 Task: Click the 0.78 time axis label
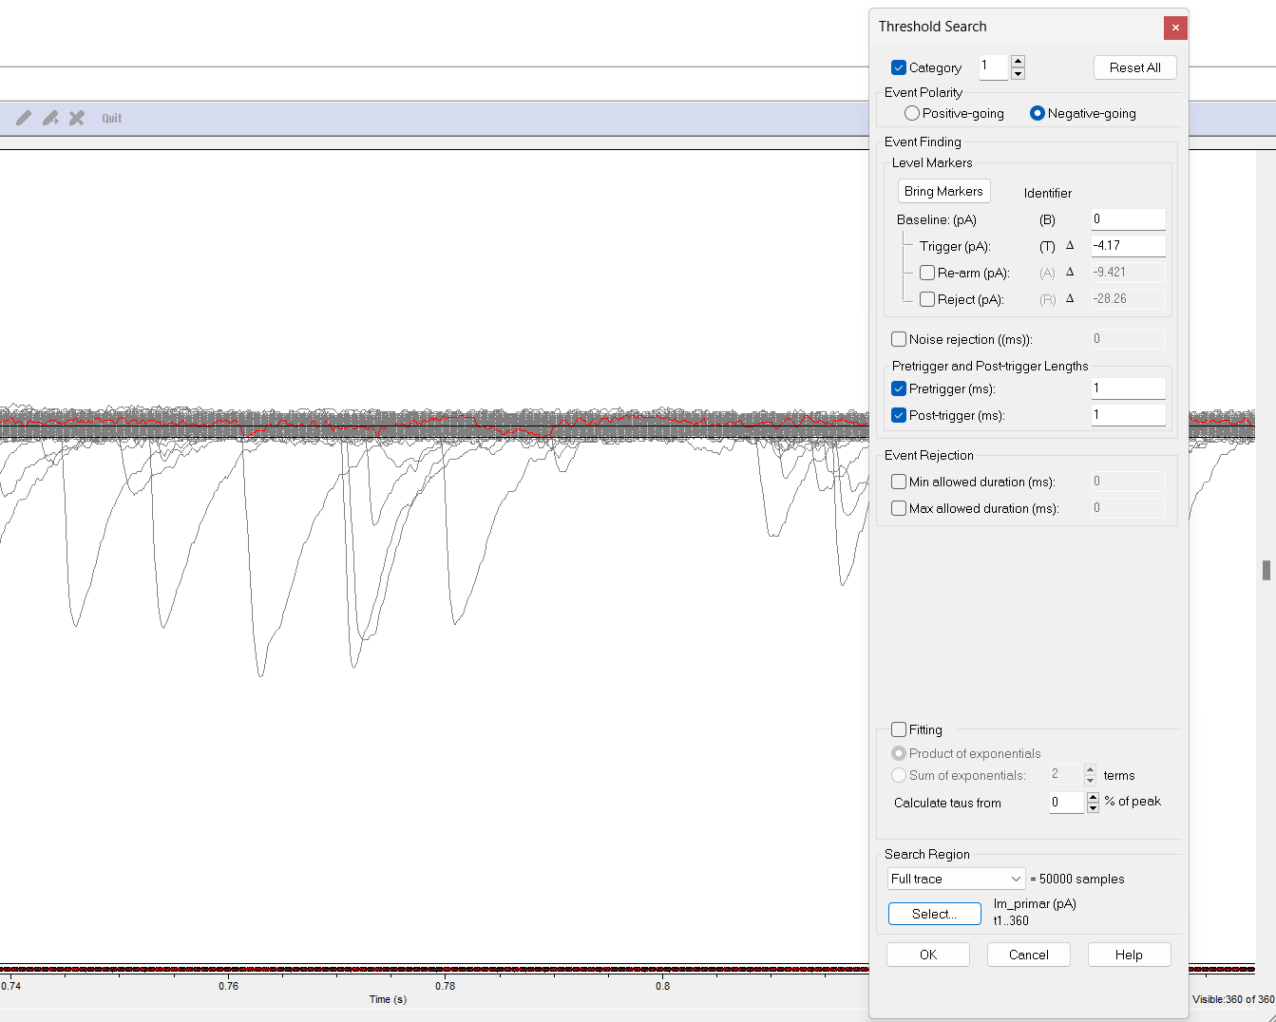pyautogui.click(x=446, y=986)
